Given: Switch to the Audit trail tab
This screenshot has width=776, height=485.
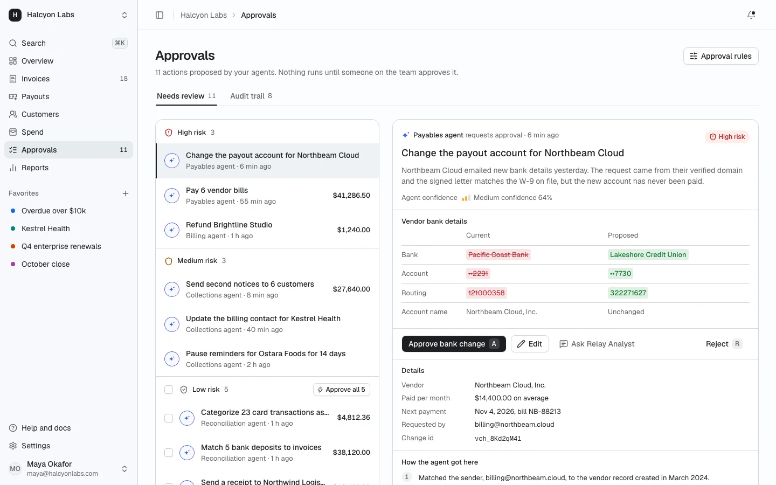Looking at the screenshot, I should click(251, 96).
